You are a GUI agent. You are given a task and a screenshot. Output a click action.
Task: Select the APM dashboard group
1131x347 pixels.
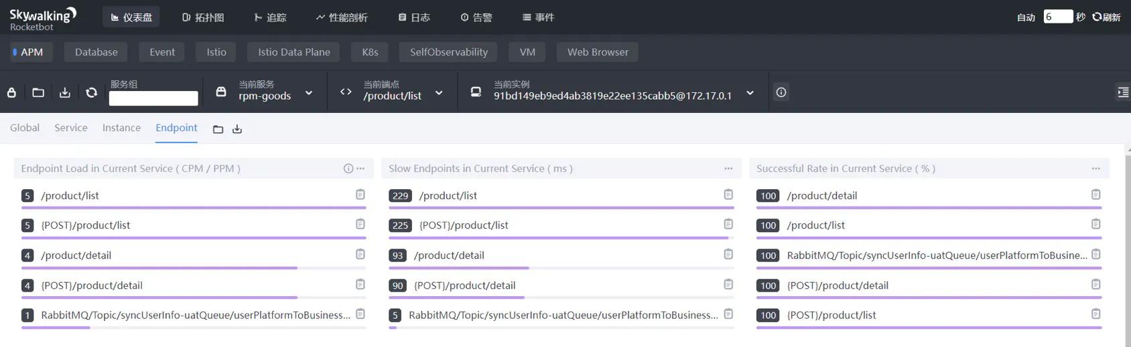27,52
